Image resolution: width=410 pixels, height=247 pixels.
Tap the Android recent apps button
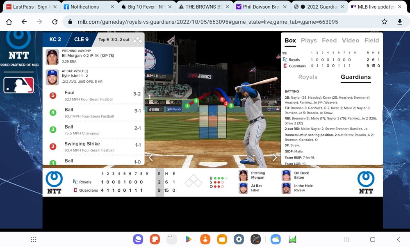pyautogui.click(x=347, y=240)
